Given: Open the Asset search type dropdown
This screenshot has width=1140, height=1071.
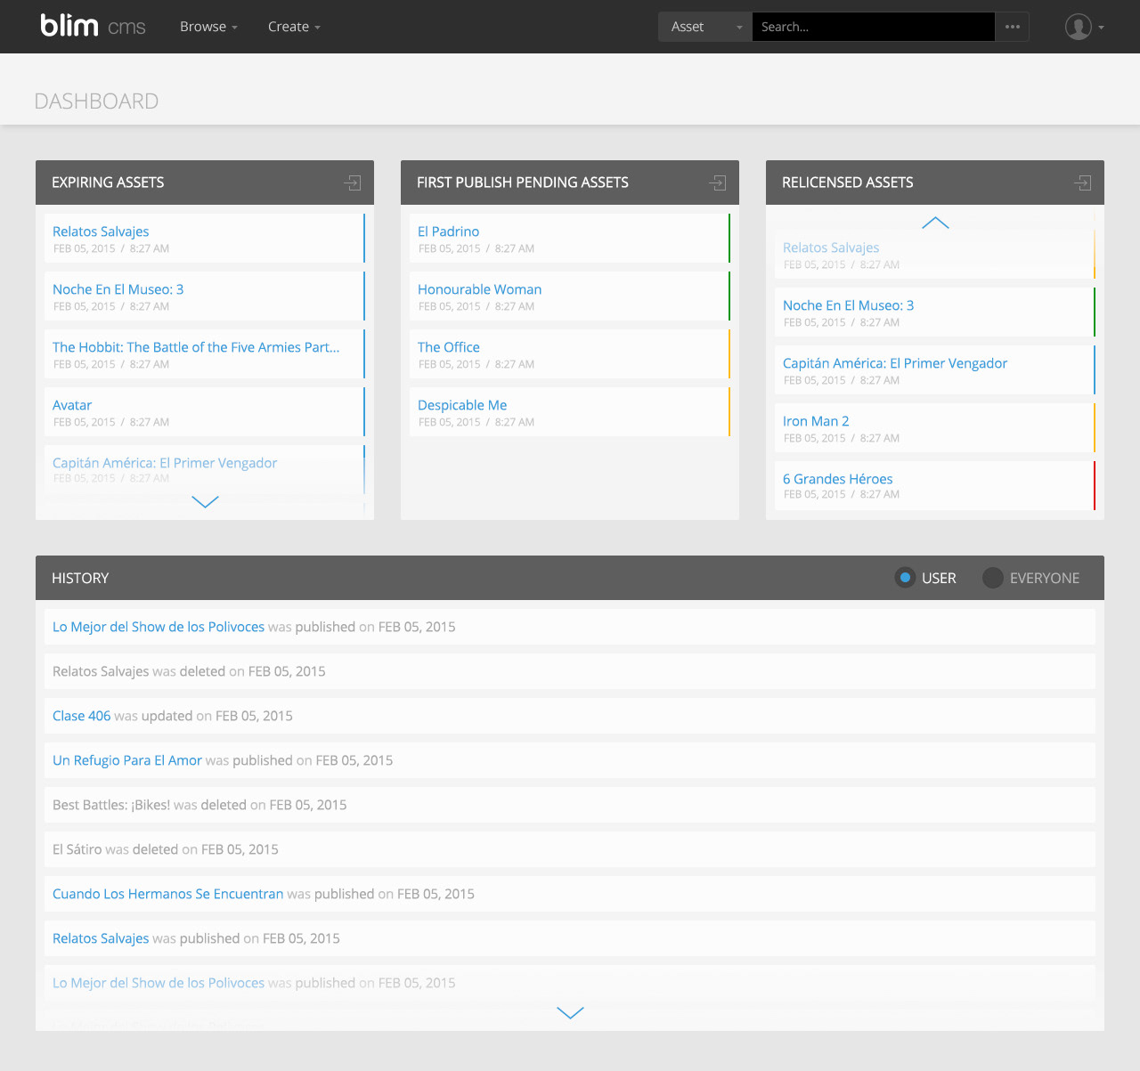Looking at the screenshot, I should (x=705, y=27).
